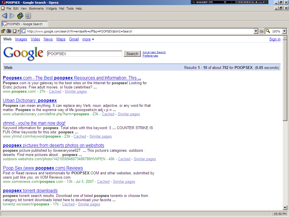Open the zoom level 100% dropdown
Viewport: 289px width, 217px height.
[284, 31]
